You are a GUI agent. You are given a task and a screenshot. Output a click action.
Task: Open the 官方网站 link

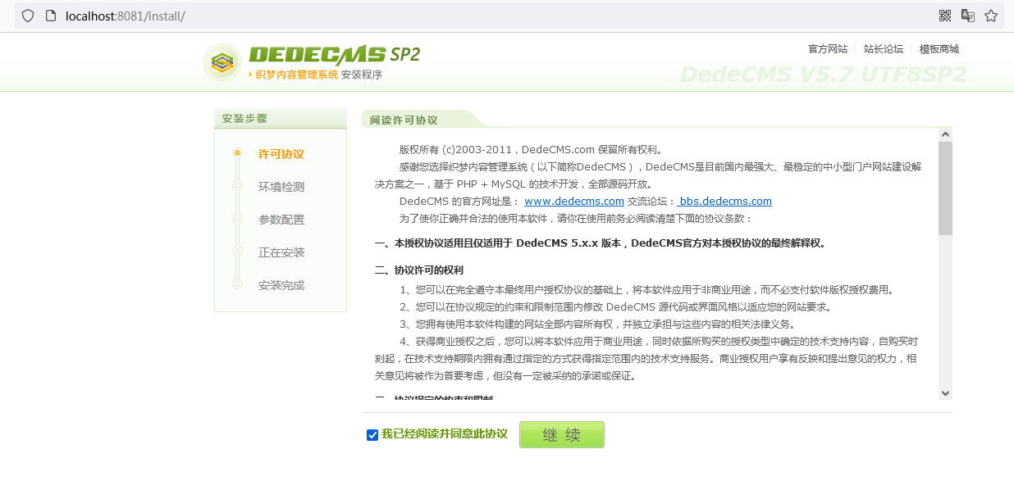click(828, 49)
